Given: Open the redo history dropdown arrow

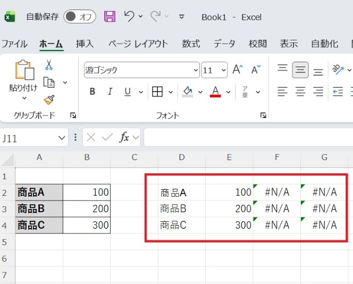Looking at the screenshot, I should (x=167, y=16).
